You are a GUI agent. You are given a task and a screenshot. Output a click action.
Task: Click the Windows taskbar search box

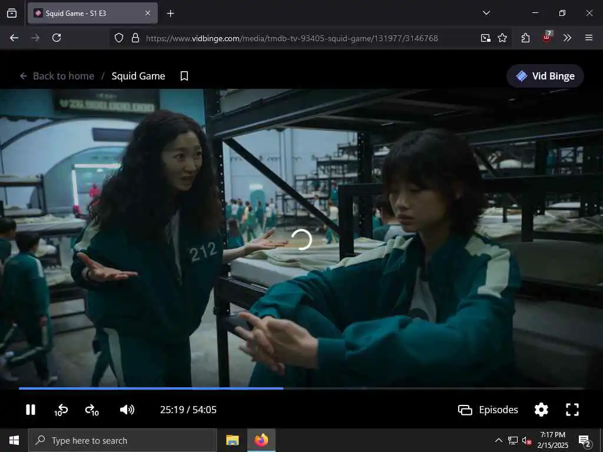coord(122,440)
